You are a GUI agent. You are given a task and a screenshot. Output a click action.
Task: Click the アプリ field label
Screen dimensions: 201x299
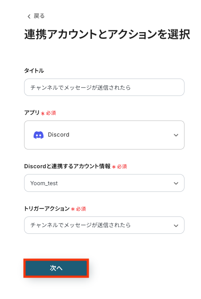[x=32, y=113]
